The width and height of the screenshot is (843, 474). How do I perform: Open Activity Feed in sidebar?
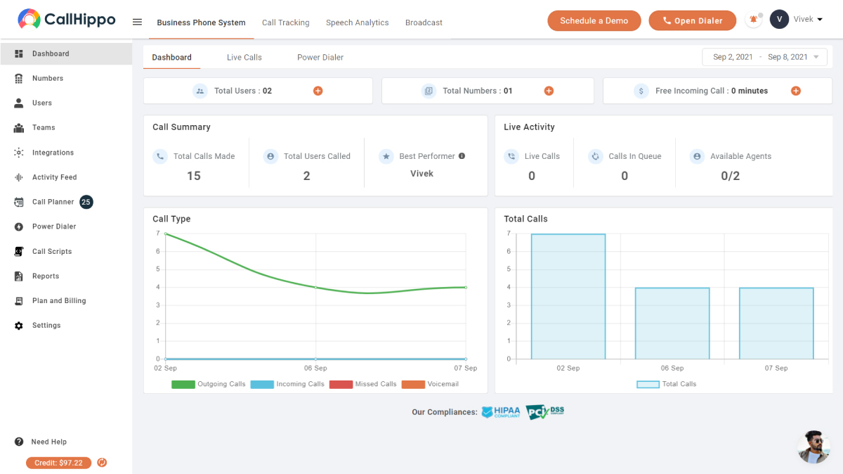(55, 177)
